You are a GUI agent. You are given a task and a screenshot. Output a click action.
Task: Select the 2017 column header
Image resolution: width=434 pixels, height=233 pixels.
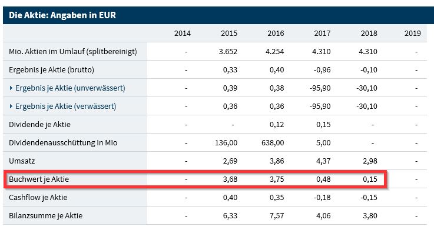point(322,33)
